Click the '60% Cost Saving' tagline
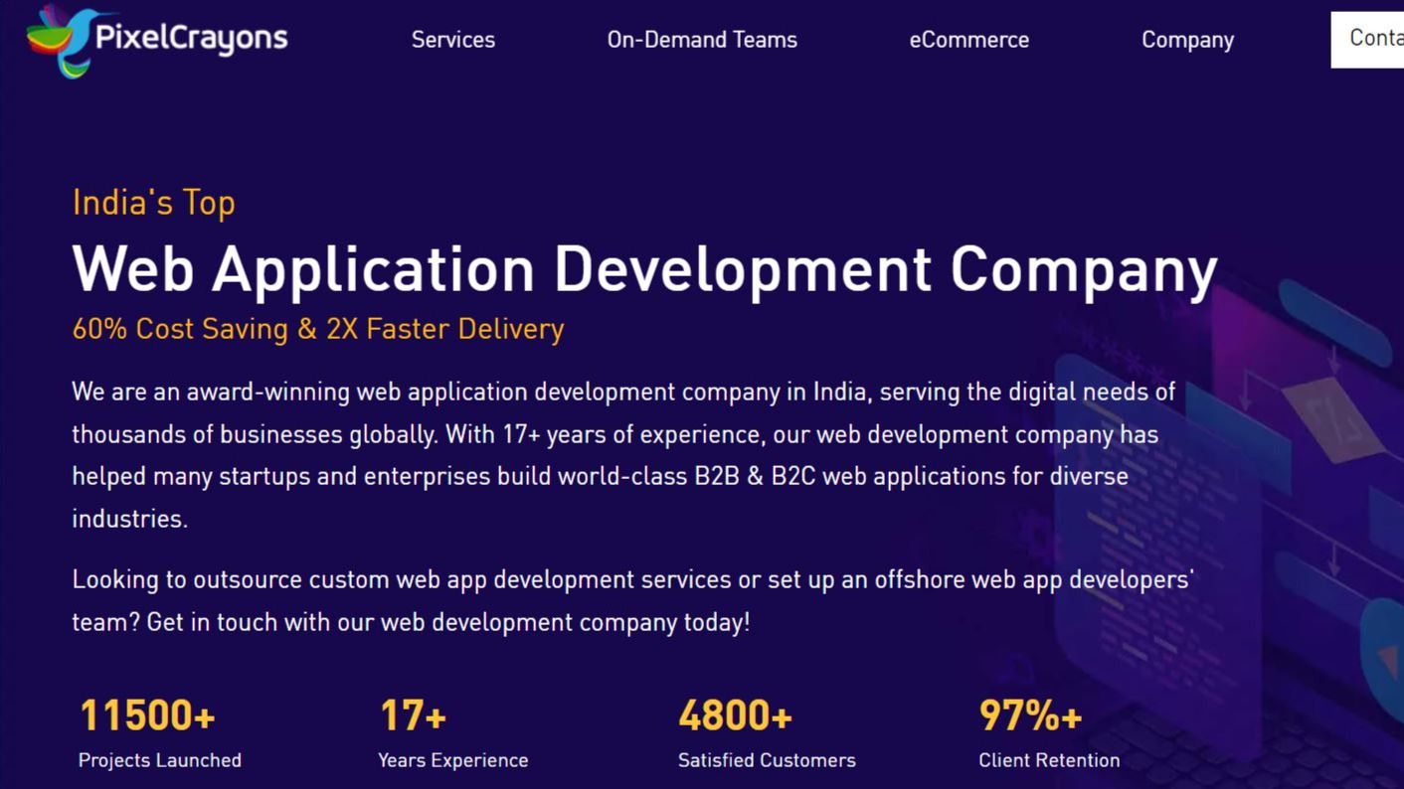The height and width of the screenshot is (789, 1404). [317, 328]
